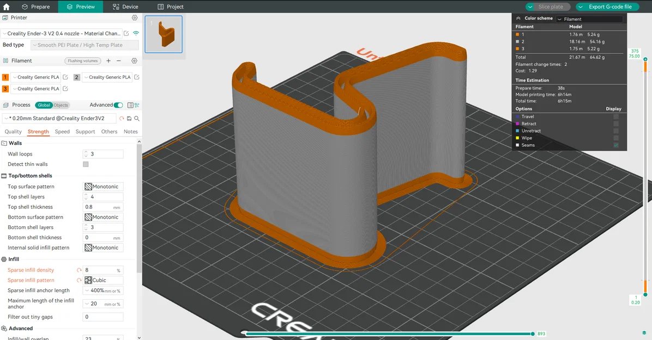Switch to the Support settings tab

pos(85,132)
